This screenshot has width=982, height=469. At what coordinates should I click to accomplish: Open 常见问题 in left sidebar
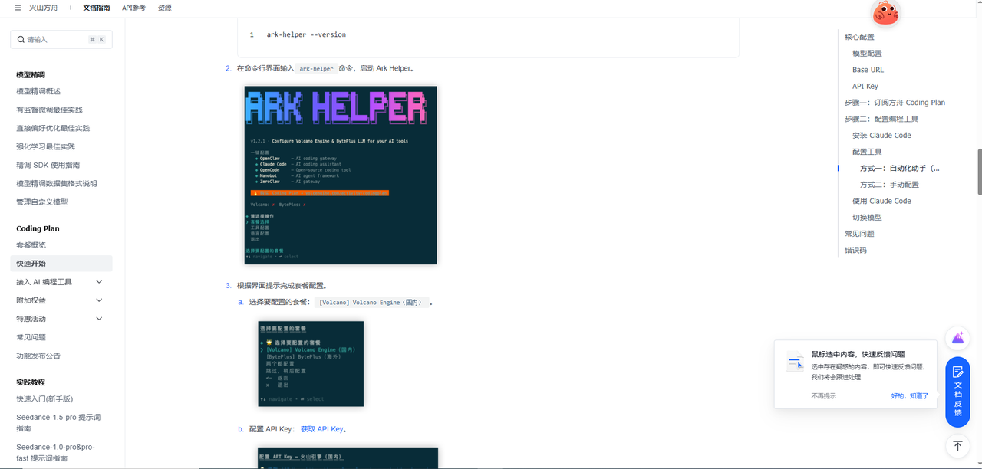[31, 337]
